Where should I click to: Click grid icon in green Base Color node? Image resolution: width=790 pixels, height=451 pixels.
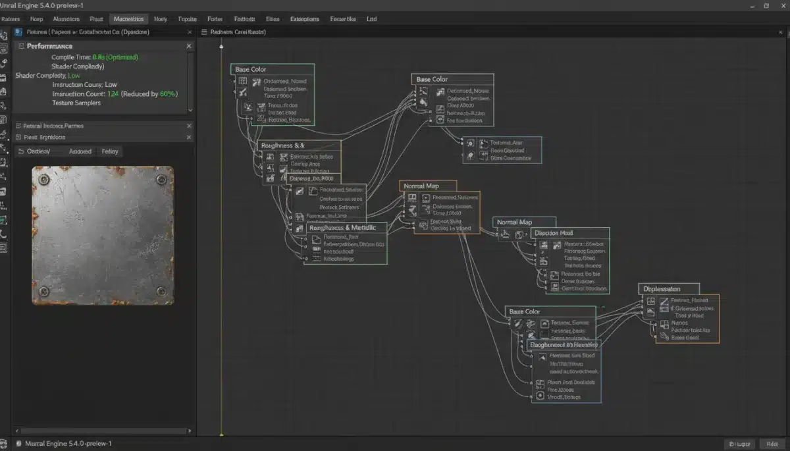point(242,81)
